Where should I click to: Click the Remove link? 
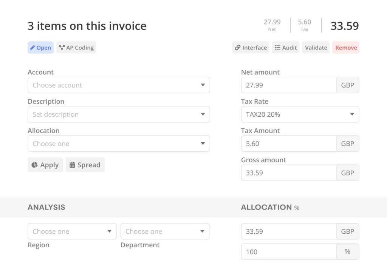tap(345, 48)
